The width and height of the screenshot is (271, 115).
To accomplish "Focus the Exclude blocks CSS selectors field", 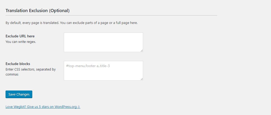I will [103, 71].
